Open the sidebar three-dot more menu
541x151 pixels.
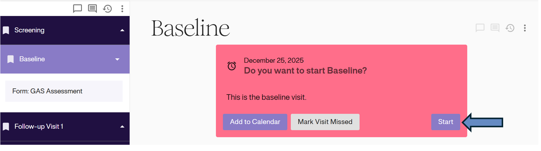pos(122,9)
